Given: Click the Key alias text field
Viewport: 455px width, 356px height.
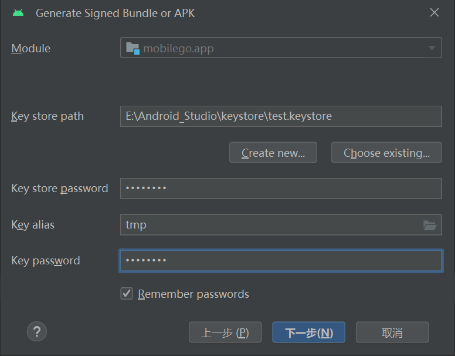Looking at the screenshot, I should click(270, 225).
